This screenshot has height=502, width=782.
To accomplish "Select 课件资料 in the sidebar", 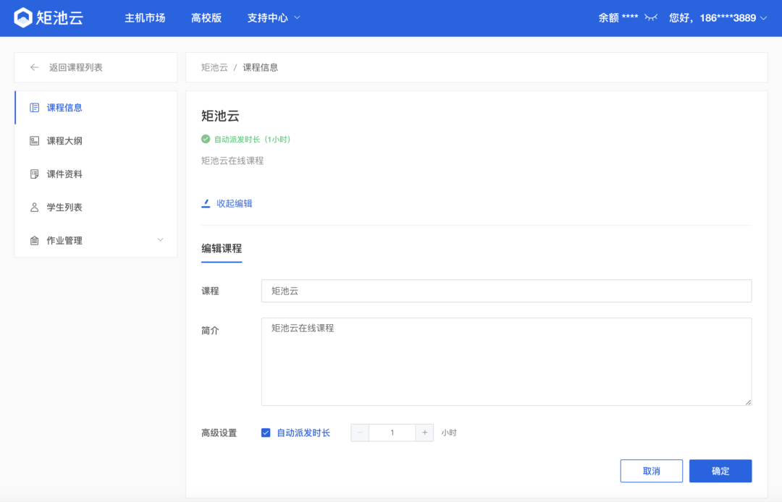I will (96, 174).
